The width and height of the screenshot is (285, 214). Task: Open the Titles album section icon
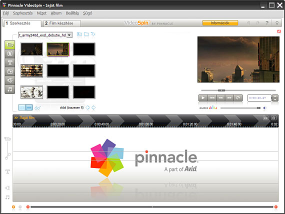[x=10, y=62]
